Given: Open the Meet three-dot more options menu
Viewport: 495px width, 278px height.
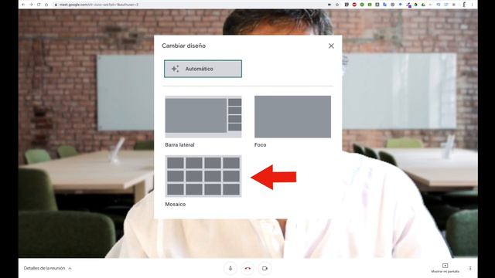Looking at the screenshot, I should [x=470, y=269].
